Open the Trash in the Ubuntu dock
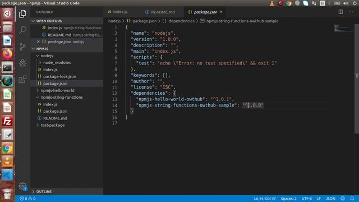The height and width of the screenshot is (202, 359). click(7, 194)
